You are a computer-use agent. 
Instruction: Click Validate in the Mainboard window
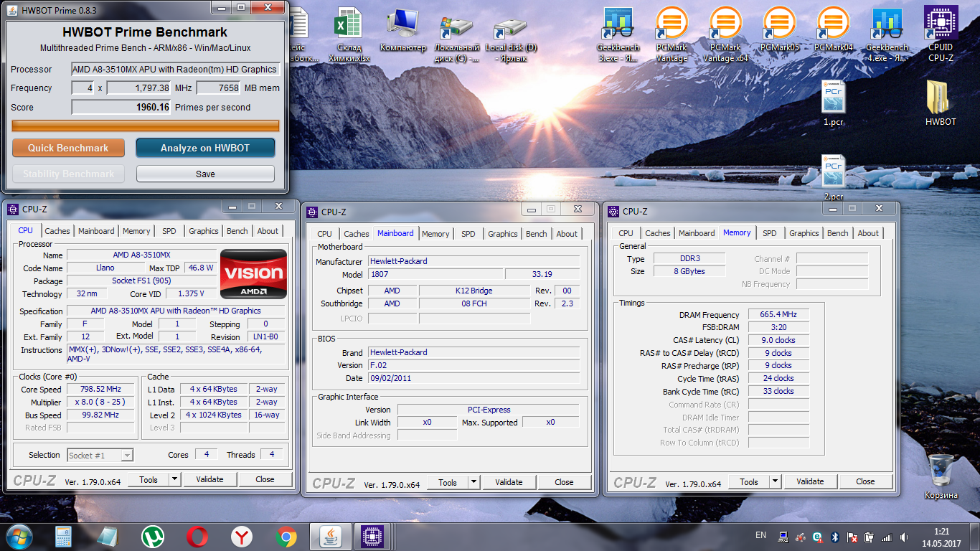509,482
